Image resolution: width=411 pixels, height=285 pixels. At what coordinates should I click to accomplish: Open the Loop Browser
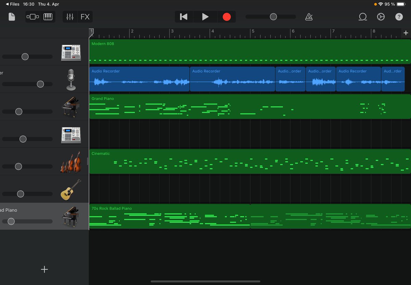363,17
